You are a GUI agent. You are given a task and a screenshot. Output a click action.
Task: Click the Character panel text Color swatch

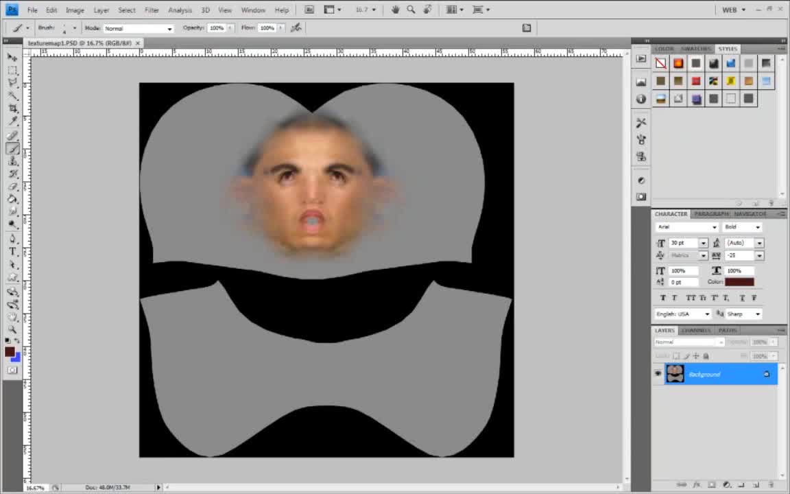coord(740,282)
